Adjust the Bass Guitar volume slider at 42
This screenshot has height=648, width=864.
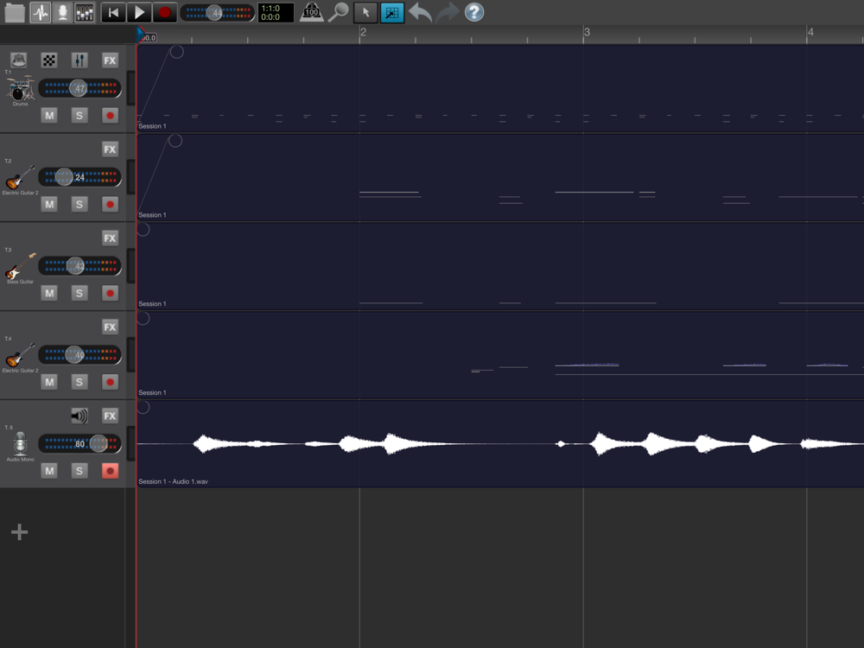[x=79, y=266]
